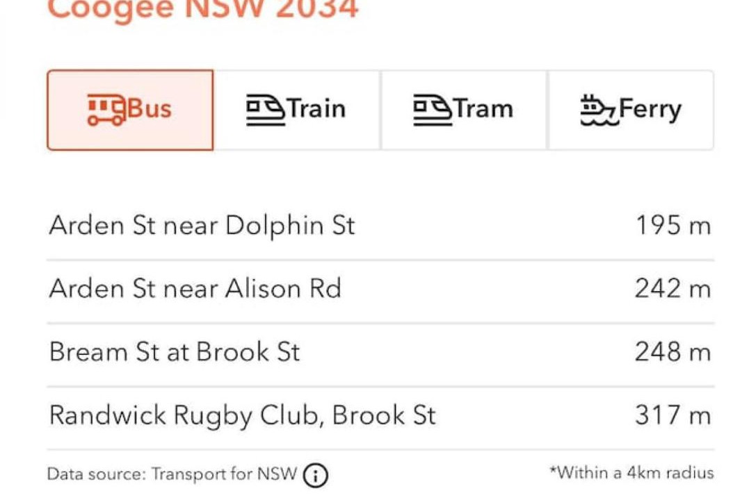Image resolution: width=749 pixels, height=500 pixels.
Task: Click the 317 m distance value
Action: (x=673, y=415)
